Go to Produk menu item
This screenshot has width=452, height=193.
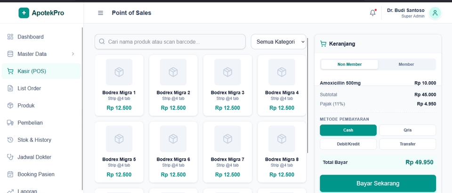41,106
